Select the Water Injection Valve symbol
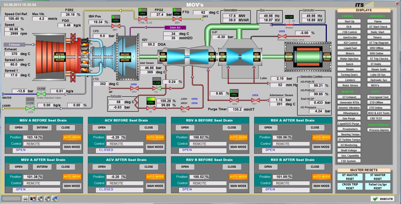This screenshot has width=401, height=204. pyautogui.click(x=41, y=94)
